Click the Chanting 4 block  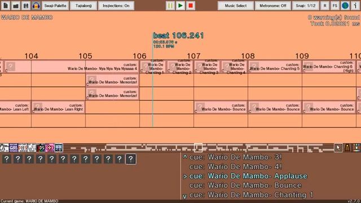[234, 67]
